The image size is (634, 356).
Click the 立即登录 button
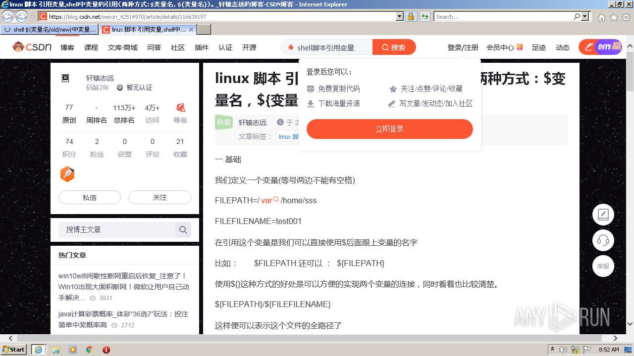tap(390, 129)
